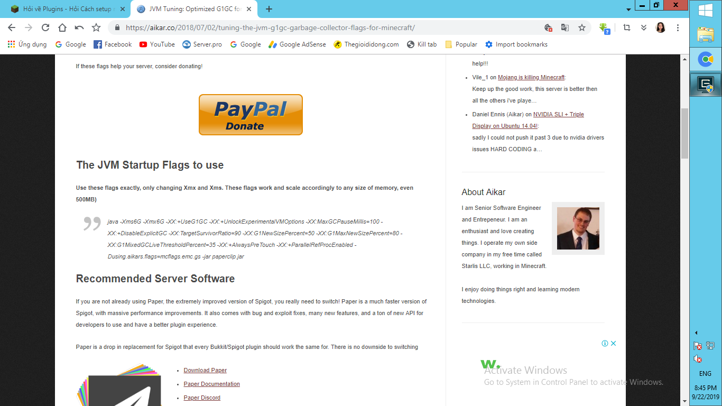The height and width of the screenshot is (406, 722).
Task: Click the ad info icon
Action: click(x=605, y=343)
